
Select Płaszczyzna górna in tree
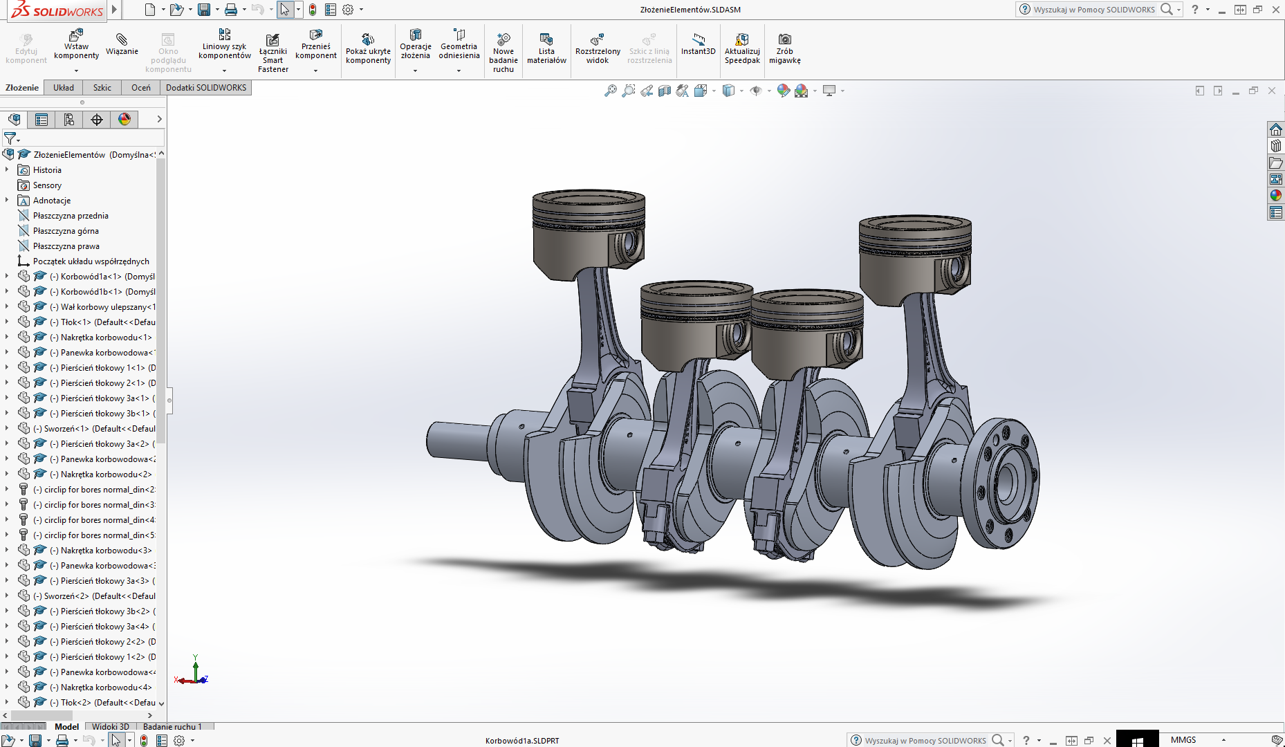pyautogui.click(x=66, y=230)
